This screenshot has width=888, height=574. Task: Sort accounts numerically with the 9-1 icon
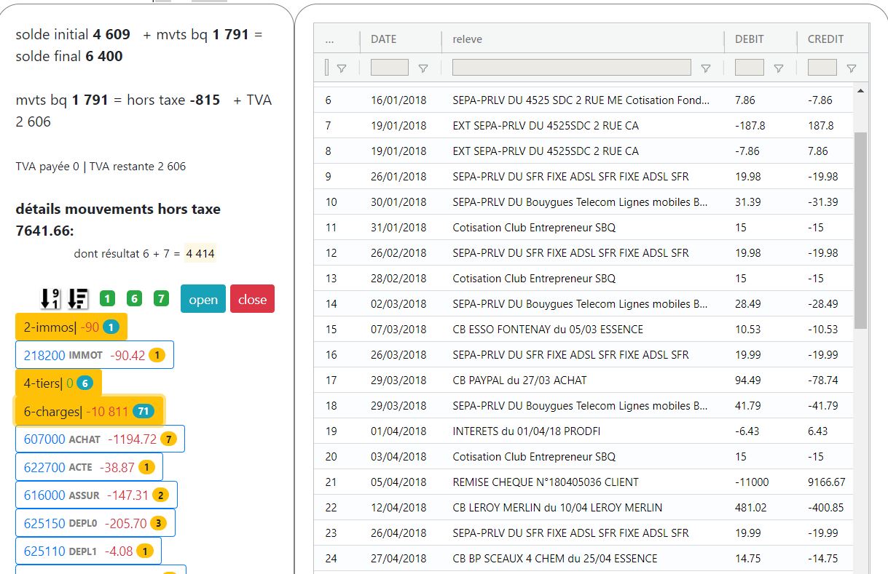pos(50,298)
